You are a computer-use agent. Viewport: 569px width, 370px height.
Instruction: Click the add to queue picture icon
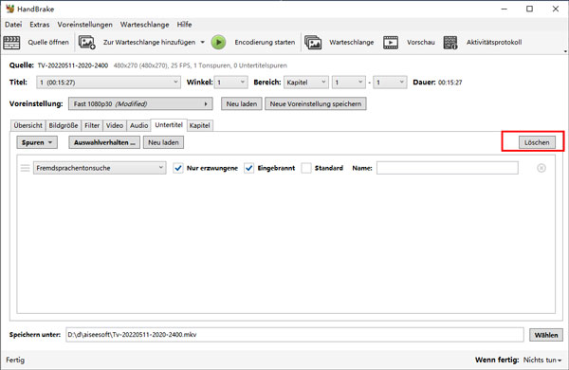[x=87, y=43]
